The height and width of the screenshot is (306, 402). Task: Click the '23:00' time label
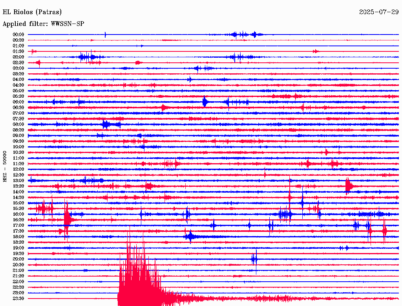click(x=18, y=293)
